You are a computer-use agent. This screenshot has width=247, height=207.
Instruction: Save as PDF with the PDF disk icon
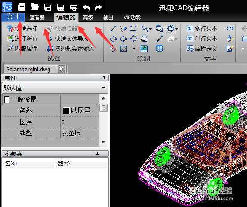coord(61,7)
